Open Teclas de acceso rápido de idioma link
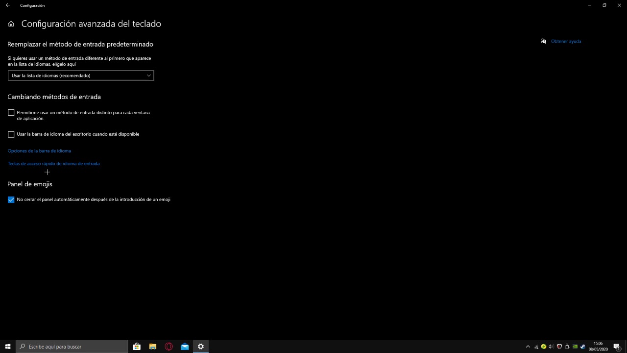This screenshot has width=627, height=353. [53, 164]
